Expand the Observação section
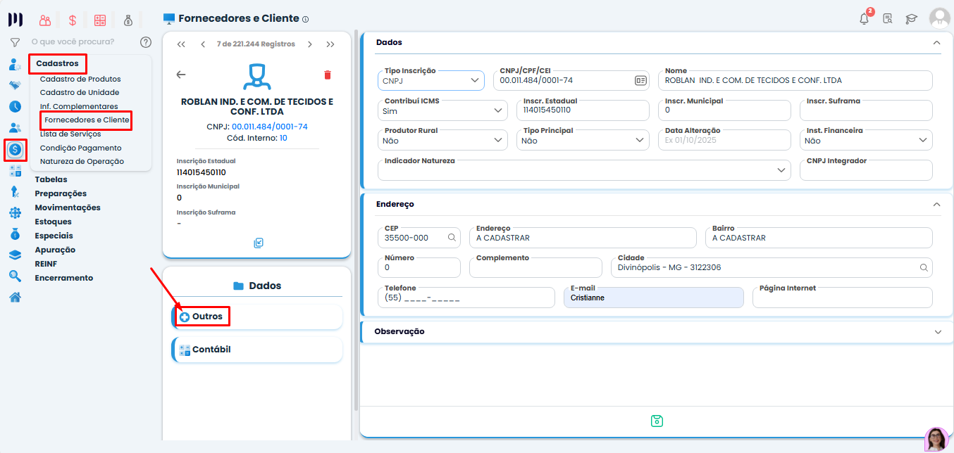 (937, 331)
